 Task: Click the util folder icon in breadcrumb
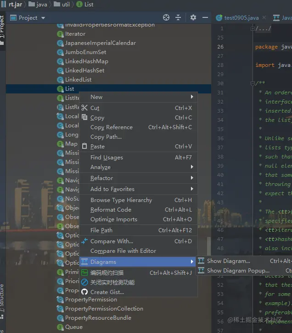point(57,4)
